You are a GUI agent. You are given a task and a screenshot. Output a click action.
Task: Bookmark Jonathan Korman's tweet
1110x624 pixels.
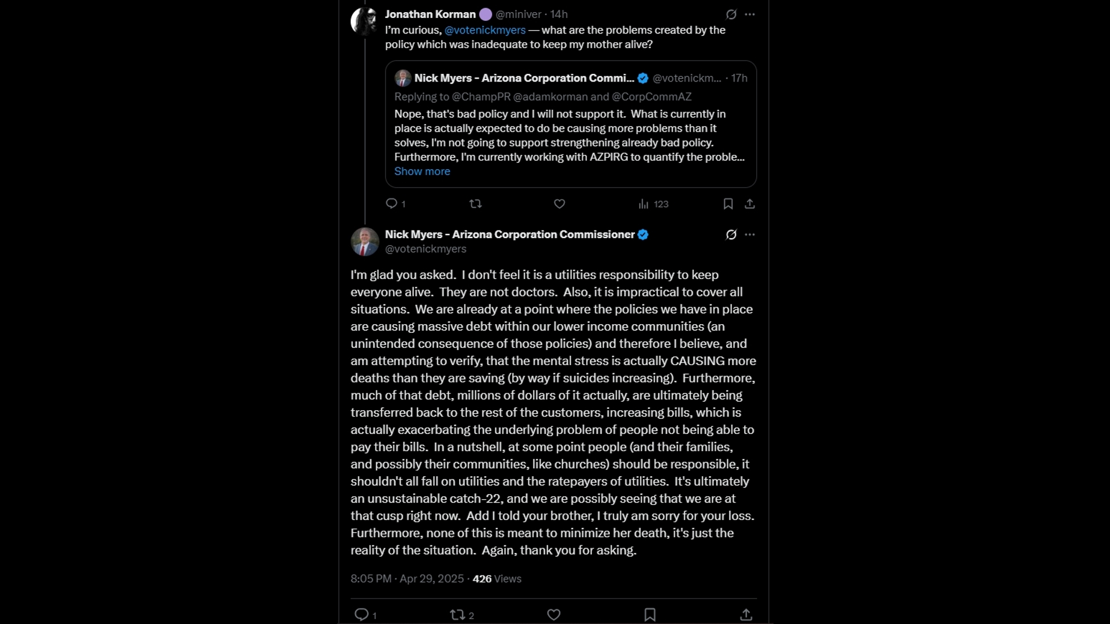pyautogui.click(x=728, y=204)
